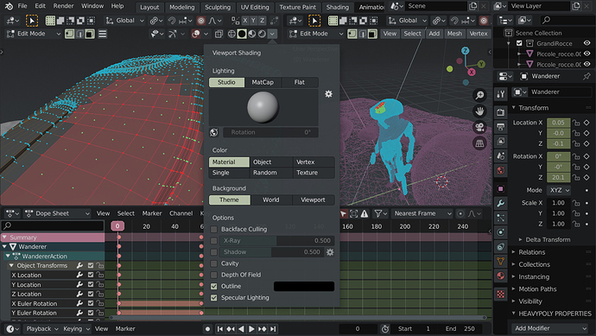Enable the Cavity checkbox
Image resolution: width=596 pixels, height=336 pixels.
click(214, 263)
